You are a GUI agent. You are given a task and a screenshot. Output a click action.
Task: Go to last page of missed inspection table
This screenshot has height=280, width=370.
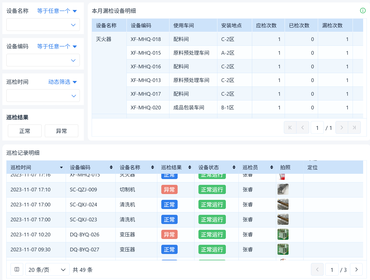pyautogui.click(x=354, y=128)
